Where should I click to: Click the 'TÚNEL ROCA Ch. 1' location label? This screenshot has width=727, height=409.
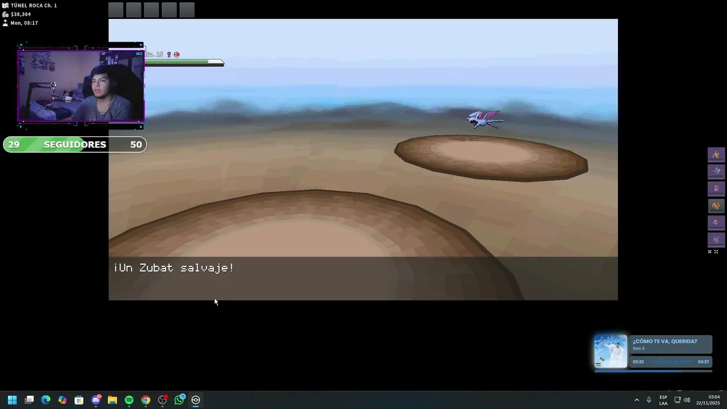34,6
